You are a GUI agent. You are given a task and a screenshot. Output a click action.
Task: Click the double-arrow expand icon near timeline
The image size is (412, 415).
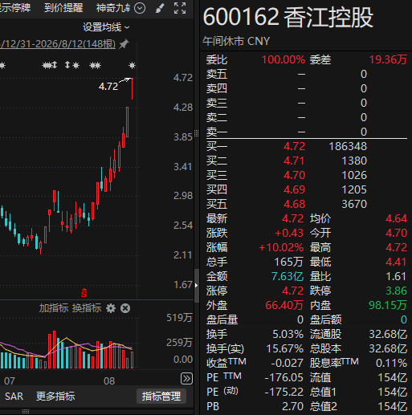point(186,379)
